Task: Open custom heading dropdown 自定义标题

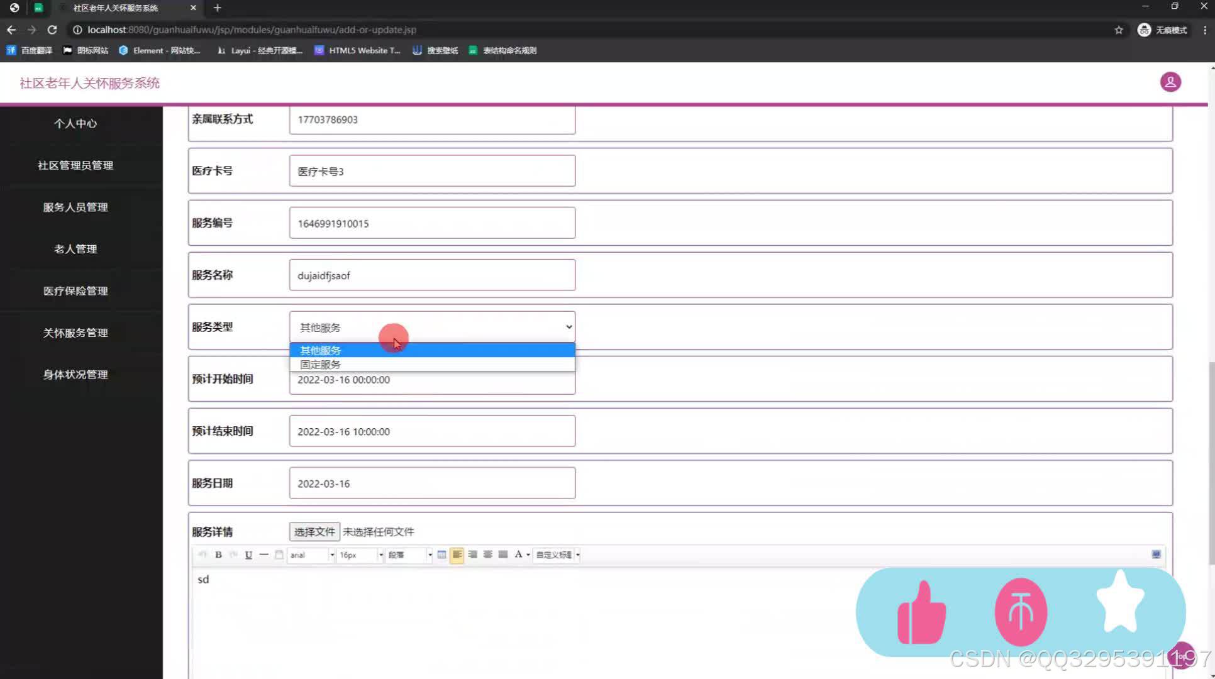Action: pos(557,555)
